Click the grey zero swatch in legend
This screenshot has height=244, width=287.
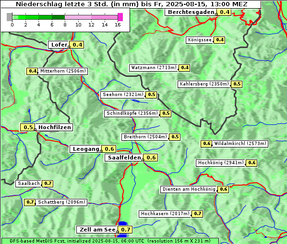[x=9, y=17]
